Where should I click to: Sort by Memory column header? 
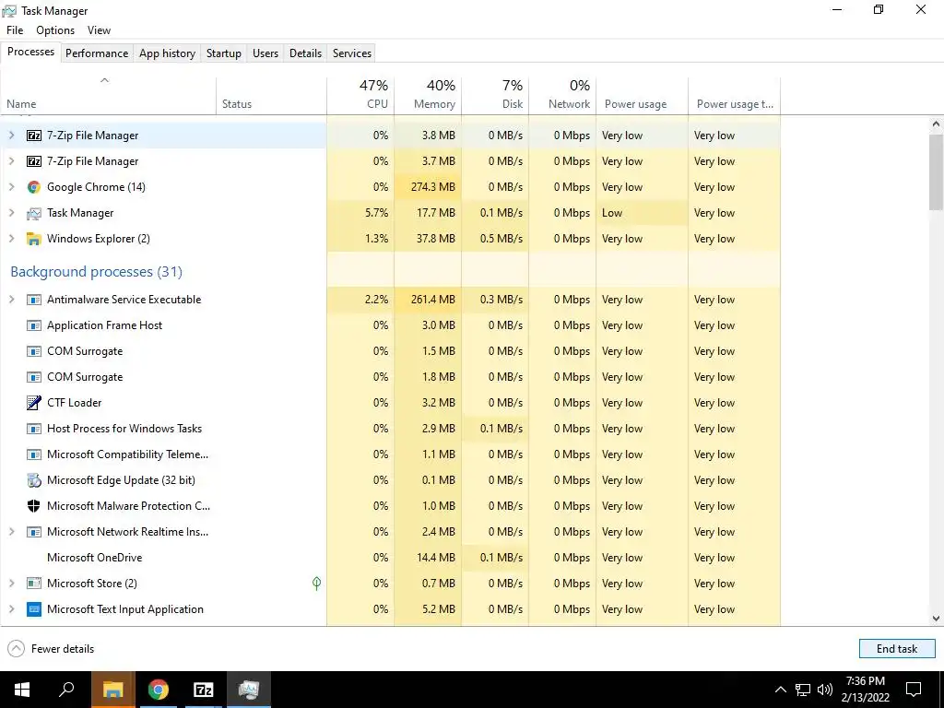(428, 95)
